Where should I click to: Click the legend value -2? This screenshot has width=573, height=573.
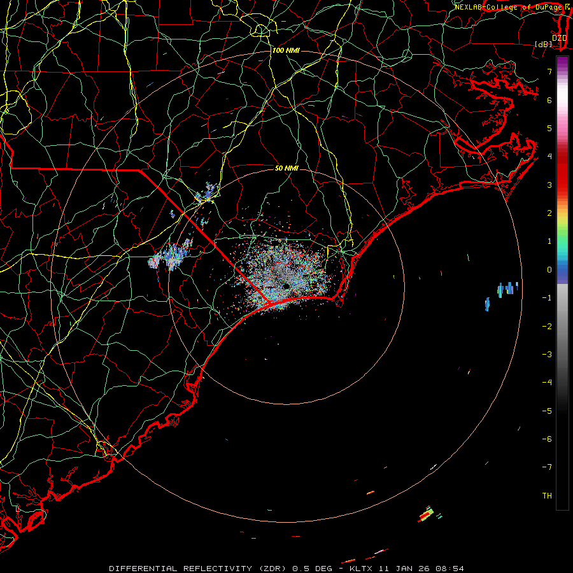click(547, 327)
